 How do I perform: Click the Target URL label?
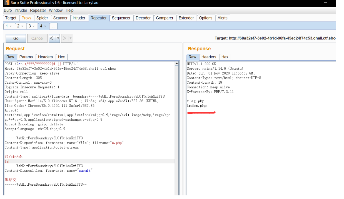click(x=275, y=38)
